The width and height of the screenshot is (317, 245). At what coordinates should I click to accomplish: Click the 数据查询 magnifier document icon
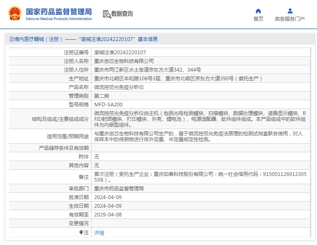[x=106, y=14]
